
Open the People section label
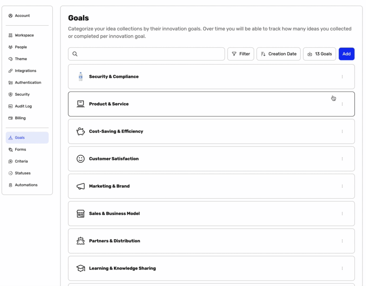click(21, 47)
